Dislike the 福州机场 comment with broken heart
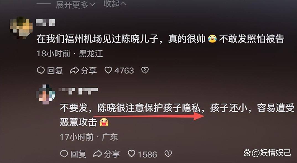This screenshot has width=297, height=163. tap(145, 70)
